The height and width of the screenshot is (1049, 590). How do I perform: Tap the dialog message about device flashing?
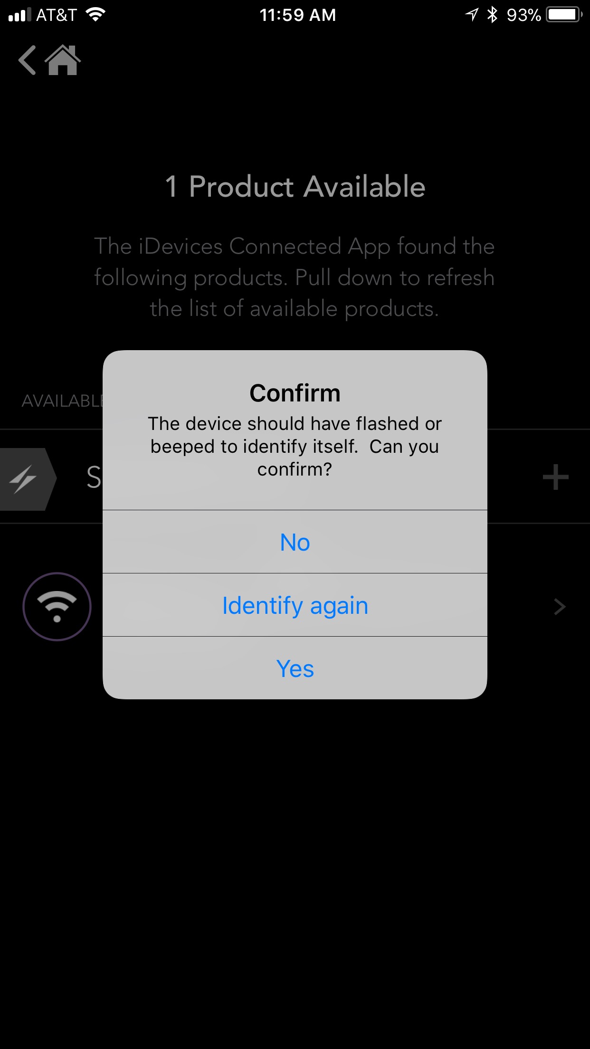coord(295,447)
